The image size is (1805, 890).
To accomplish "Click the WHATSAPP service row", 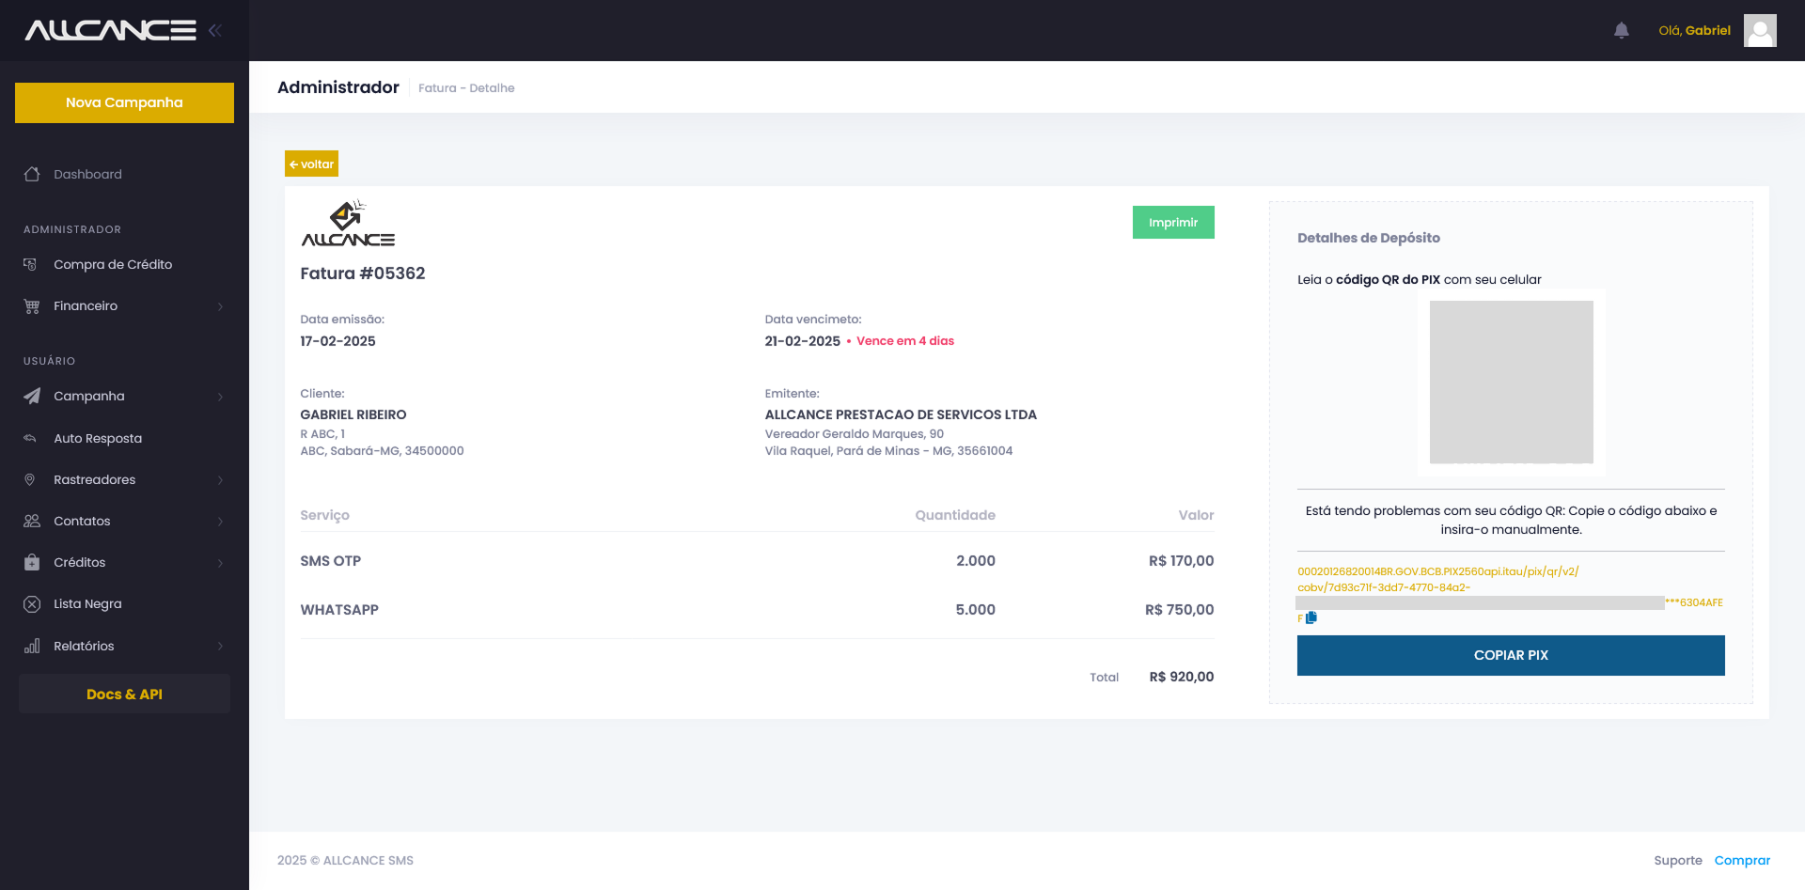I will tap(757, 610).
